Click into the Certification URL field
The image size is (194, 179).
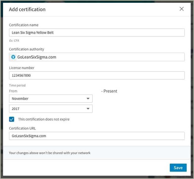tap(97, 136)
